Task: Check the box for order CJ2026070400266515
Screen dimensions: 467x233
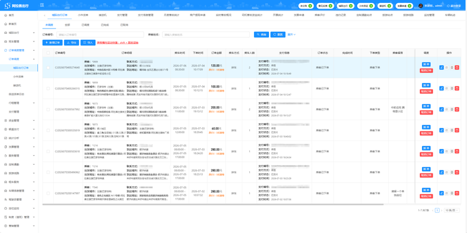Action: pos(48,89)
